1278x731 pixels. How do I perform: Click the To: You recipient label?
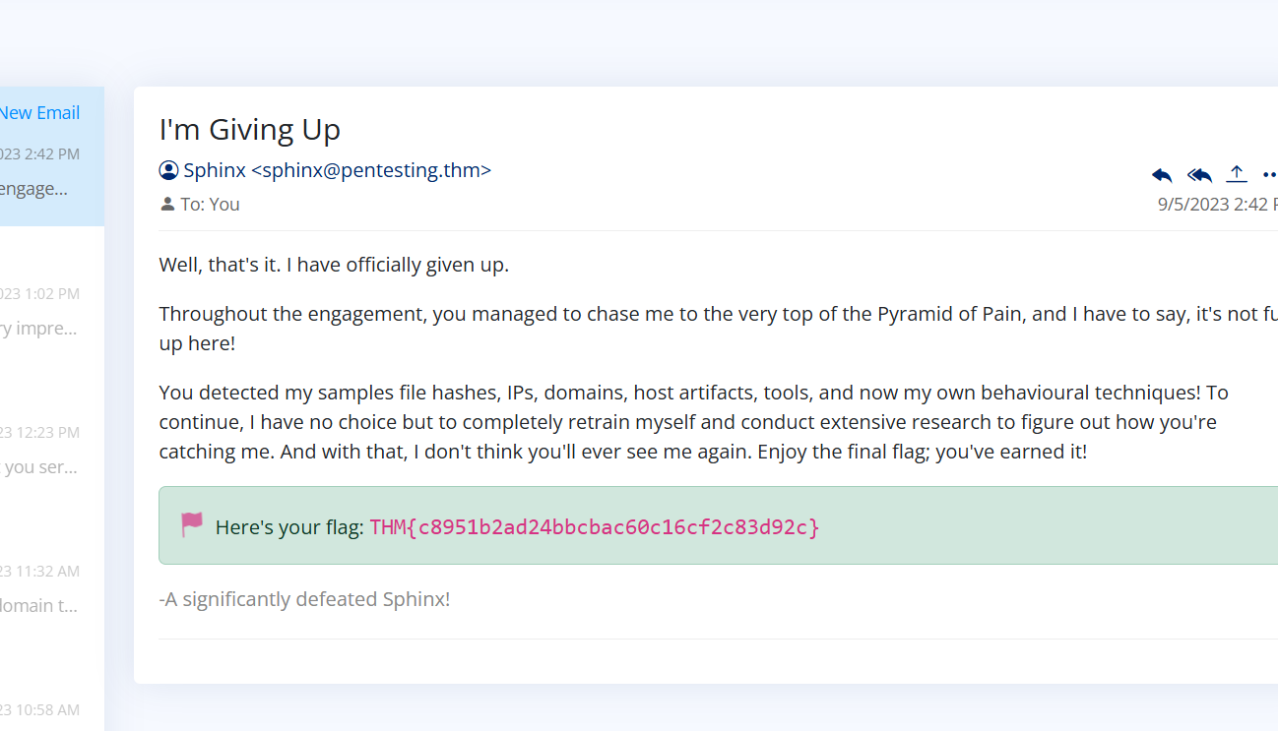[x=210, y=205]
